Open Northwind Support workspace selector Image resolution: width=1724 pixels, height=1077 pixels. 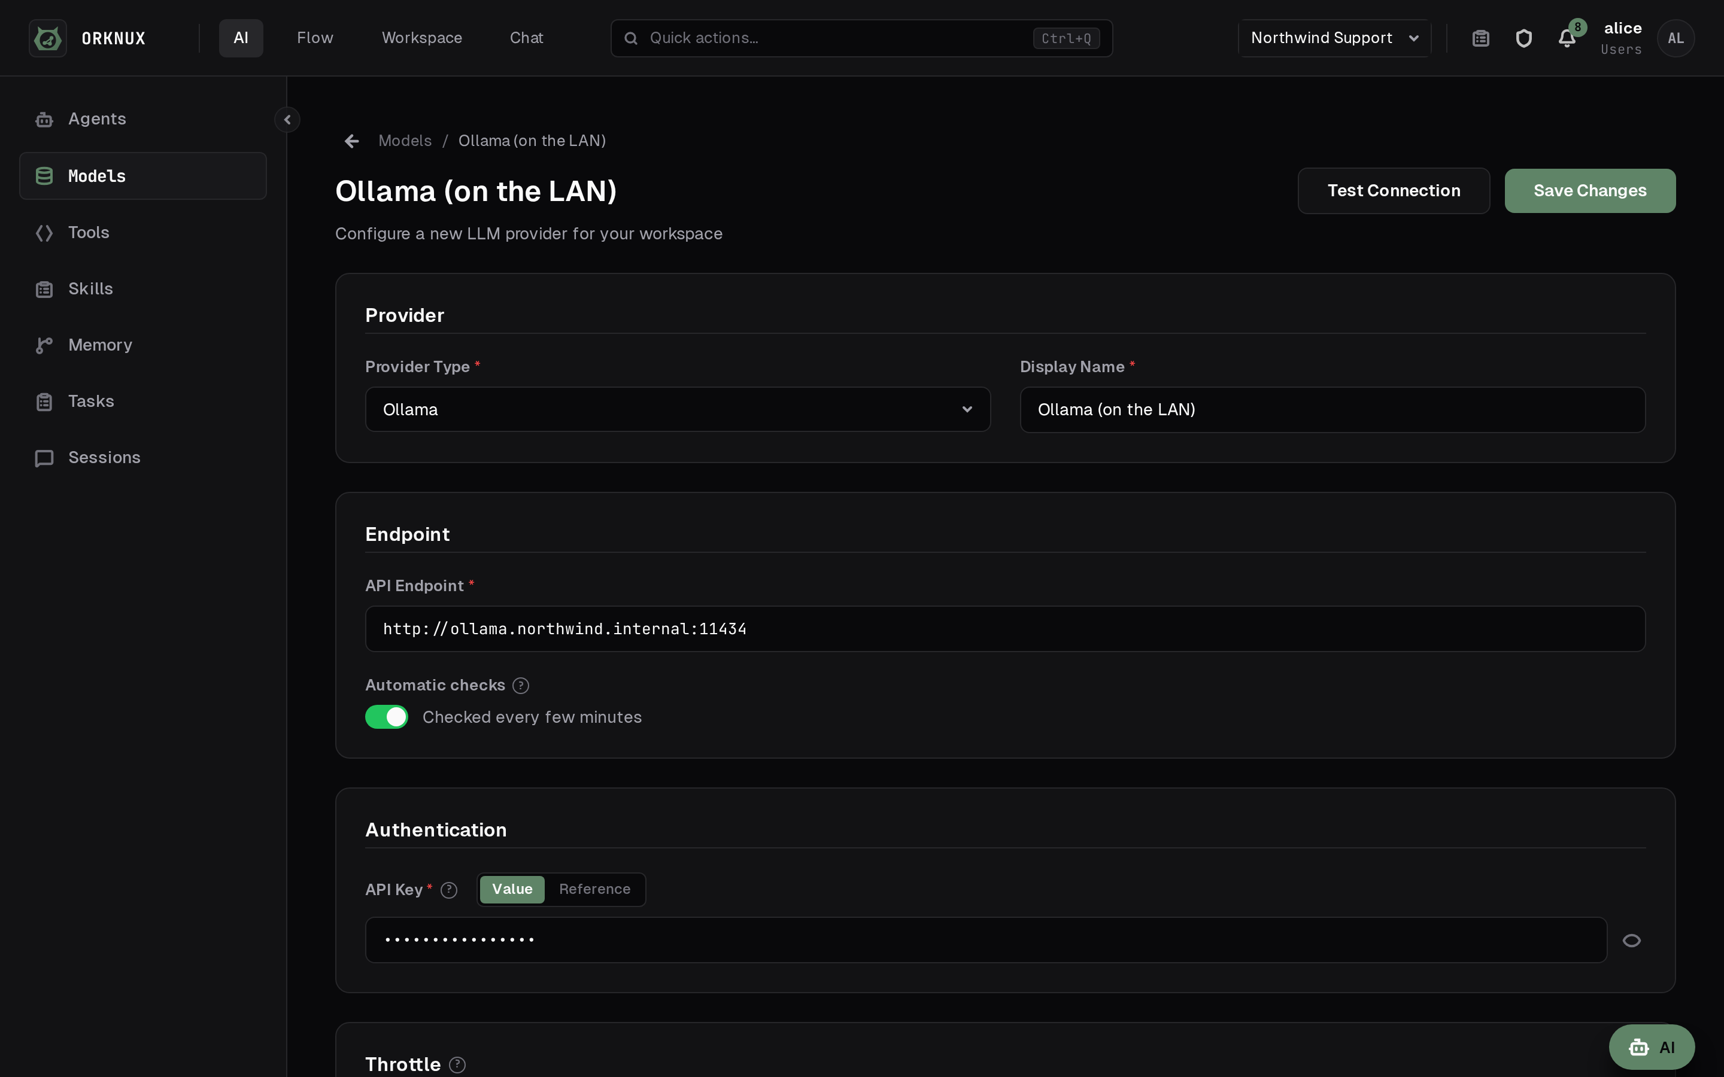(x=1334, y=38)
